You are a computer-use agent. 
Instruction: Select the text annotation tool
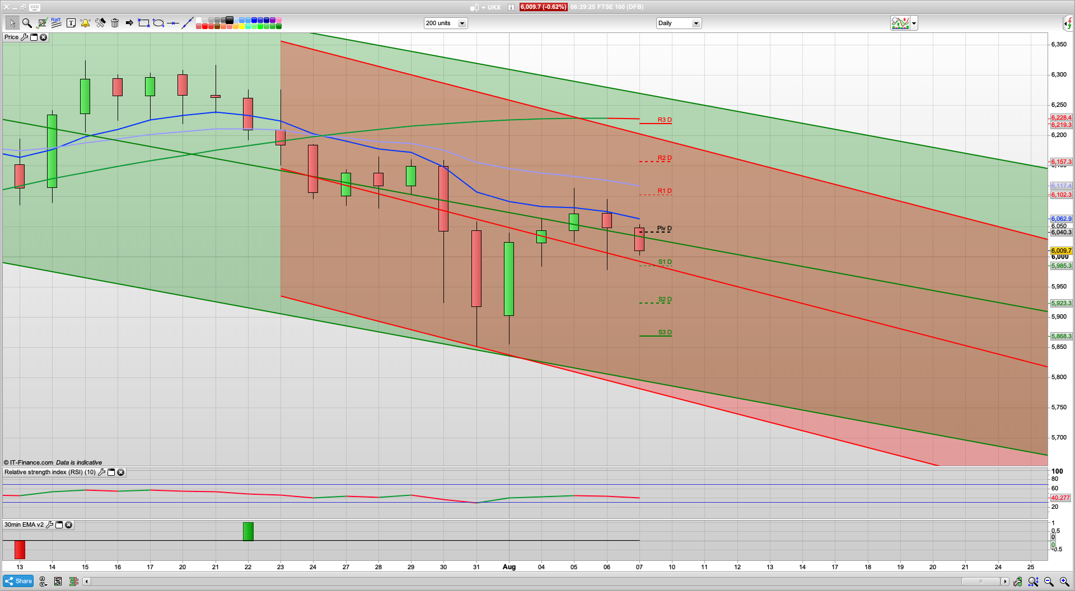pyautogui.click(x=71, y=23)
